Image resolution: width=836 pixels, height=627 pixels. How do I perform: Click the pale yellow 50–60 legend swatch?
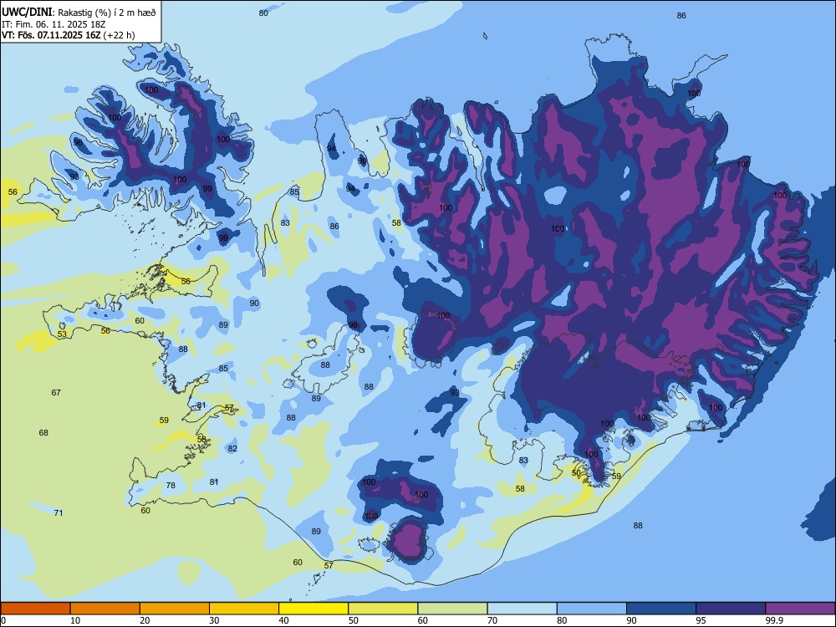(383, 609)
